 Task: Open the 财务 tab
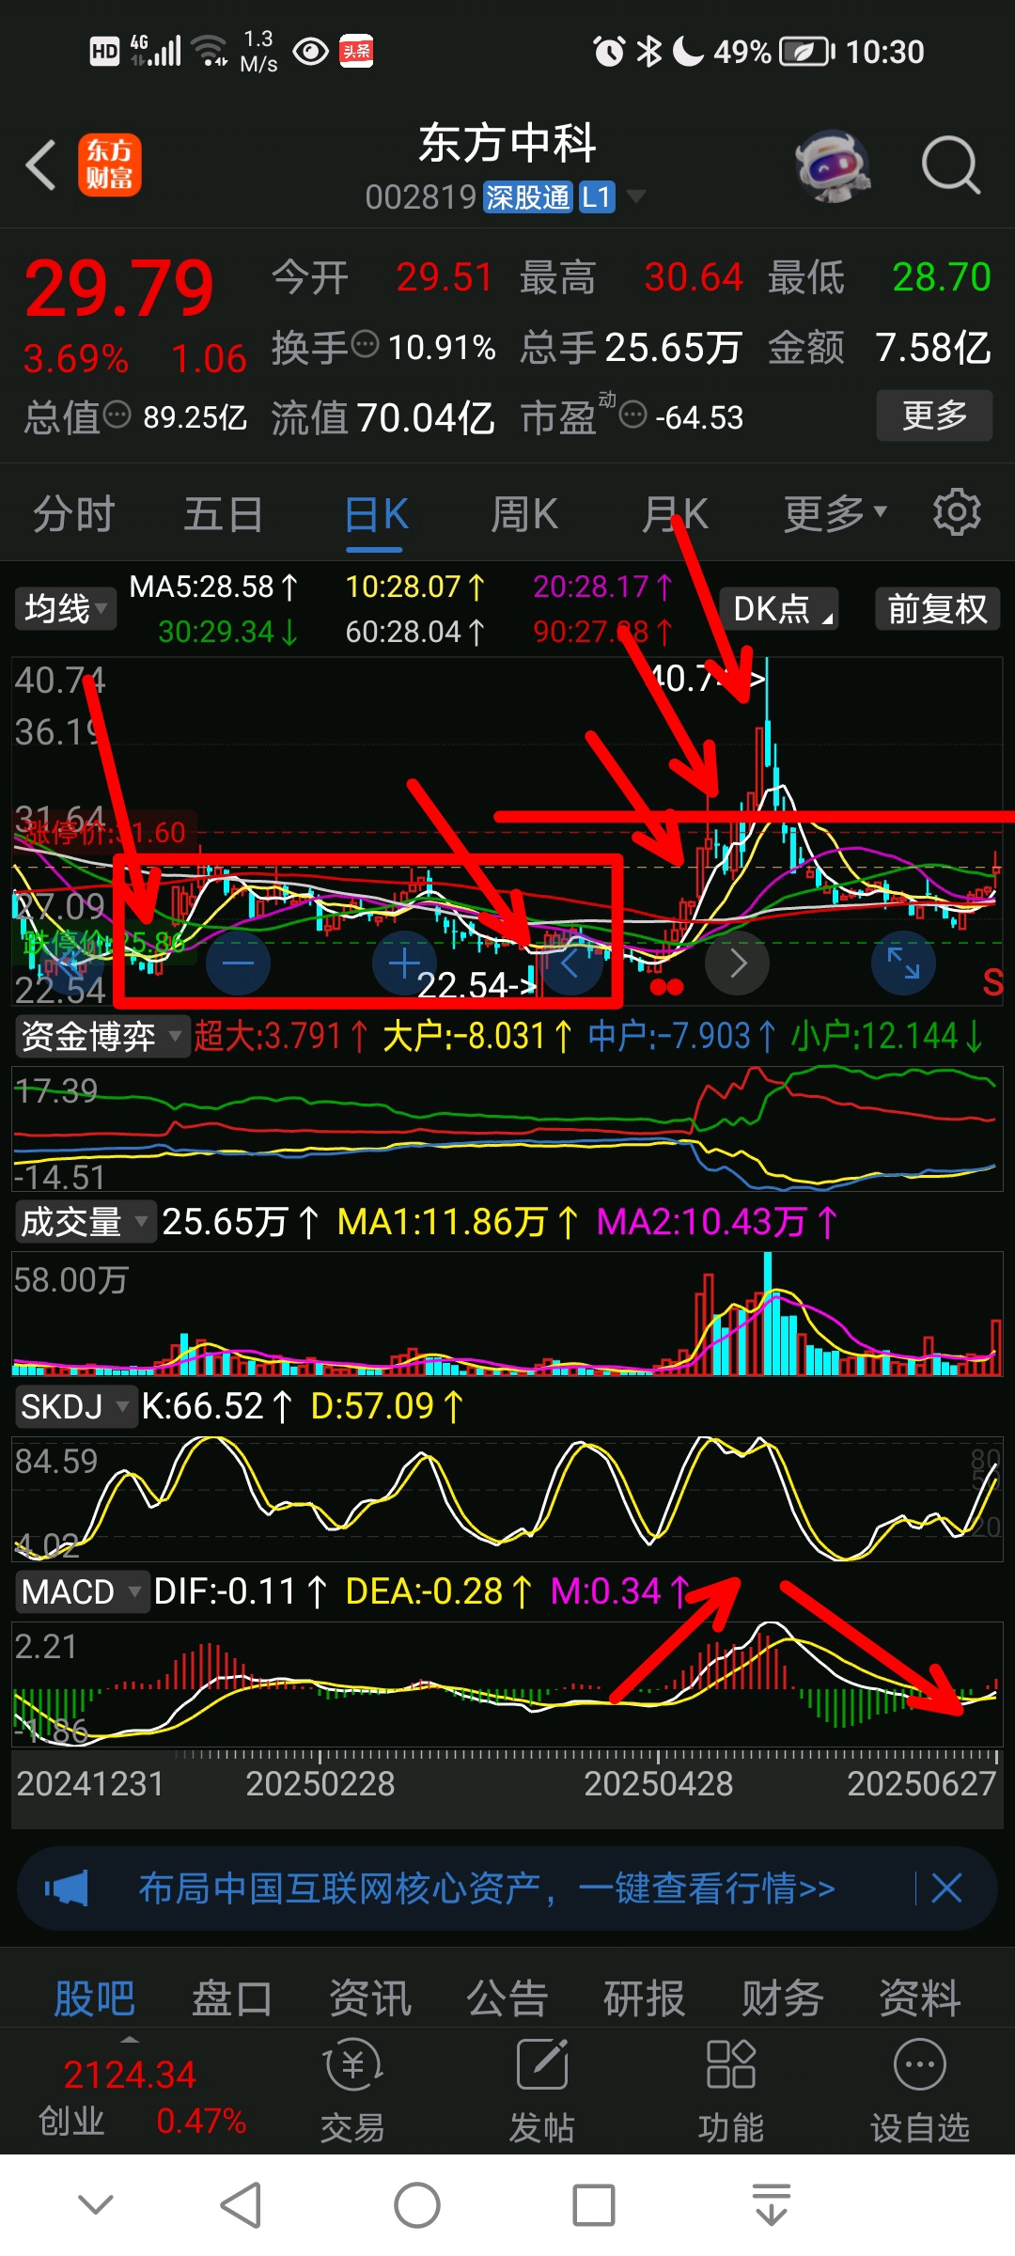(783, 1998)
